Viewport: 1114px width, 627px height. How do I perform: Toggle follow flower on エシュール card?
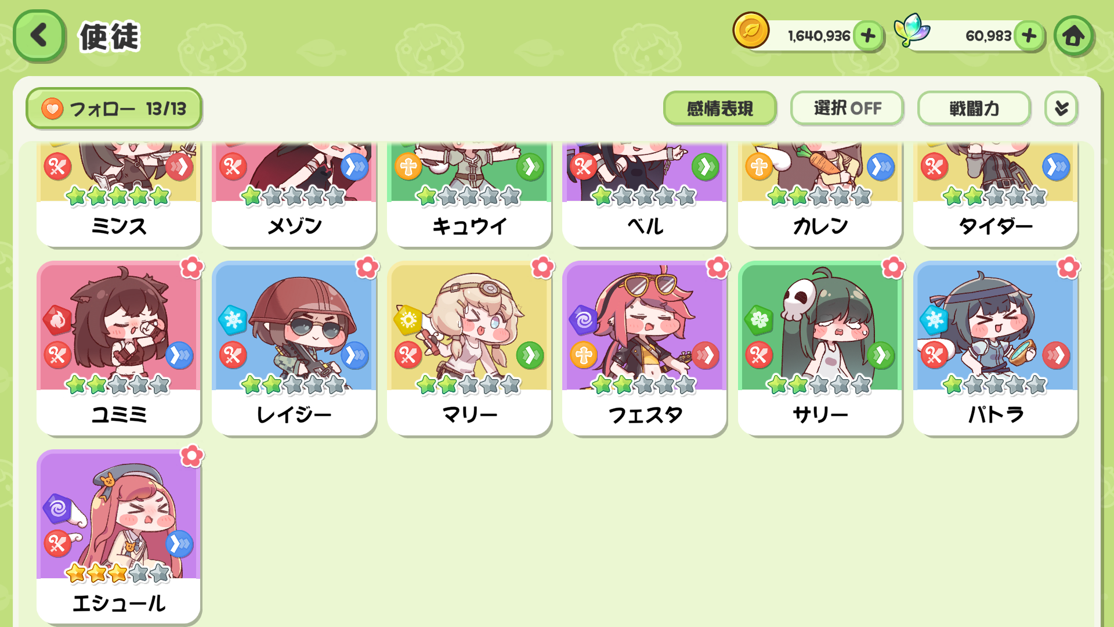pos(191,456)
